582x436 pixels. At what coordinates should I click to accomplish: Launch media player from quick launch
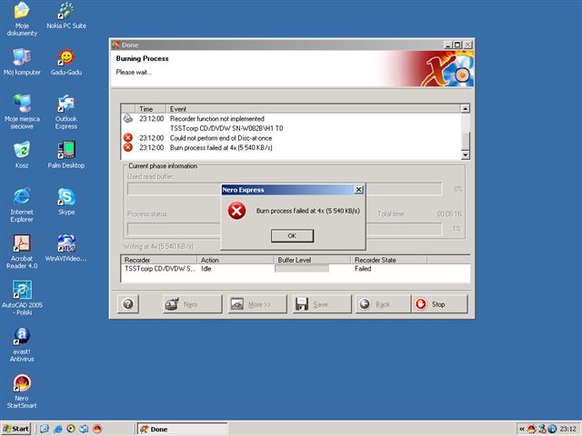pyautogui.click(x=71, y=429)
